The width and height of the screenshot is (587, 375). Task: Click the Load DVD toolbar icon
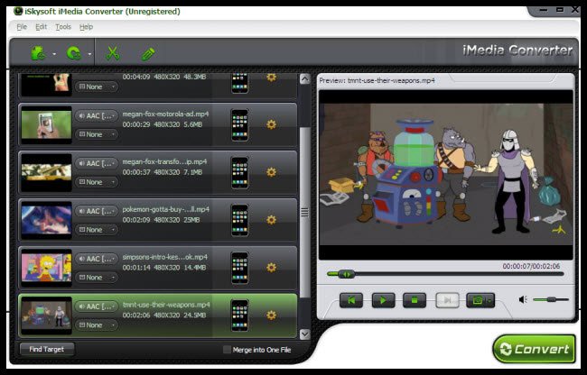point(74,53)
